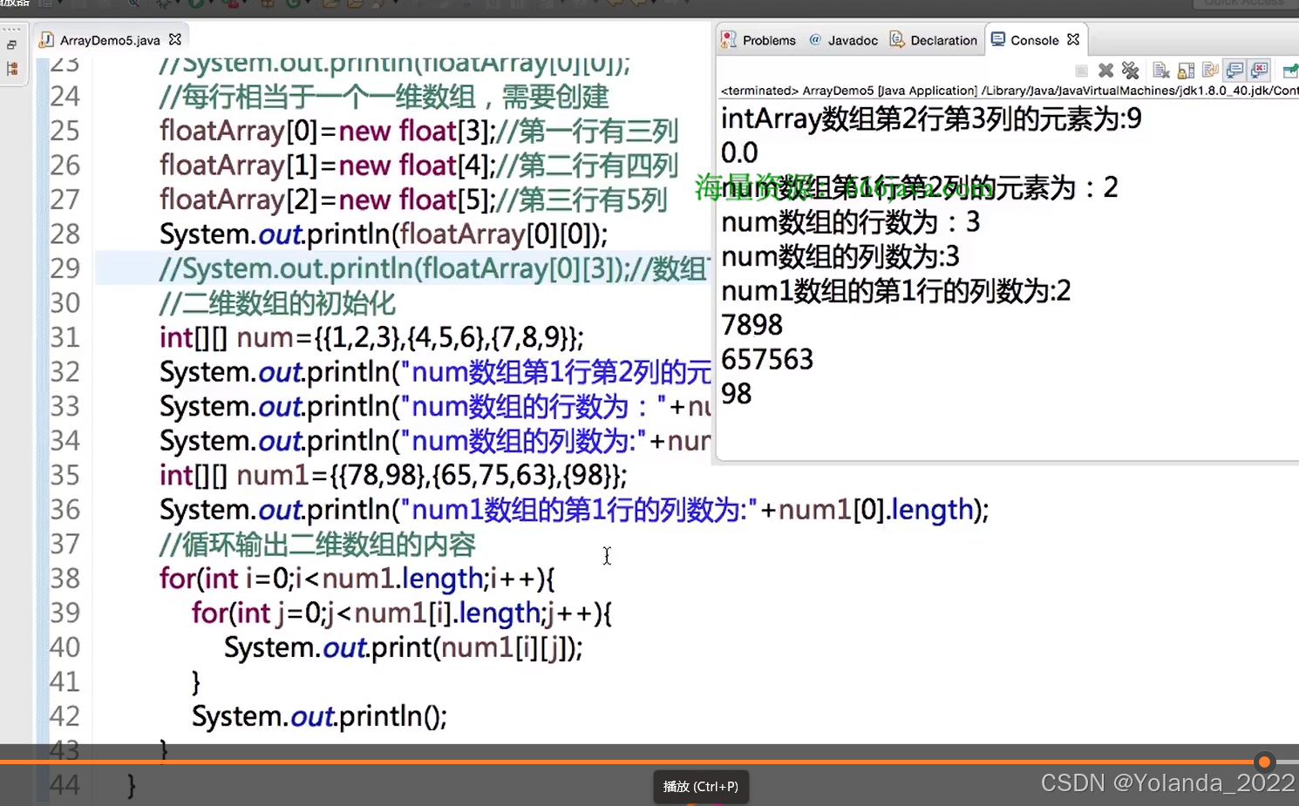
Task: Click line number 29 in editor gutter
Action: click(65, 268)
